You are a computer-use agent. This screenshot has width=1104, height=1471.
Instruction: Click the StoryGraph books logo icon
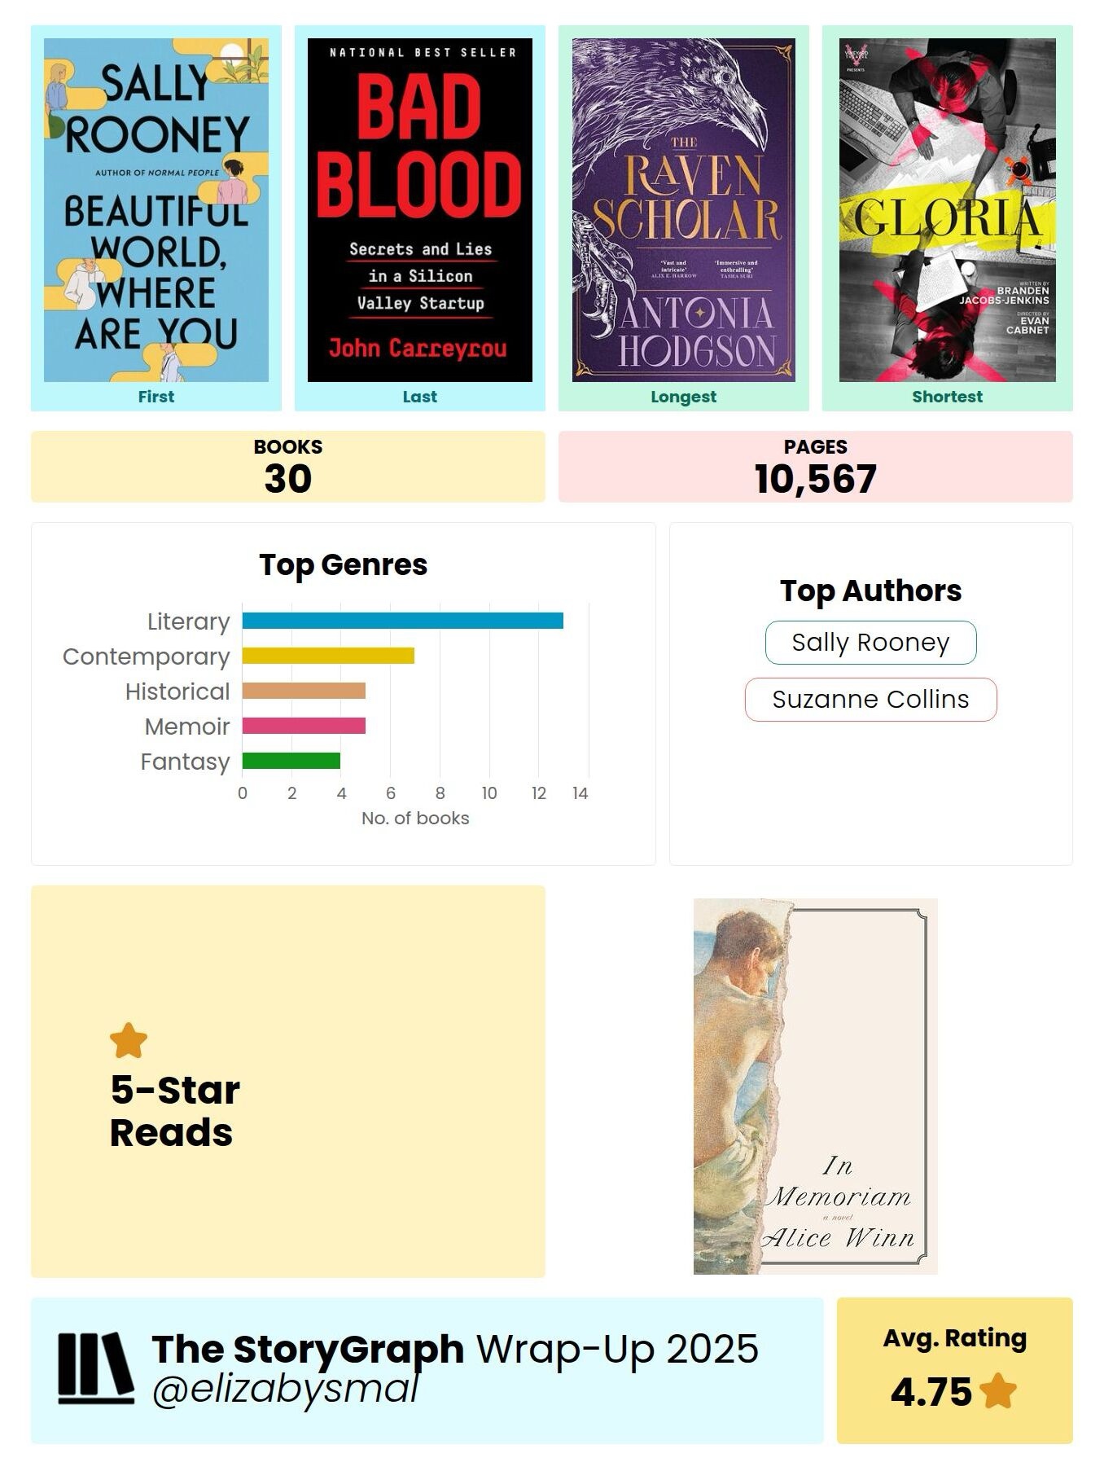(95, 1368)
